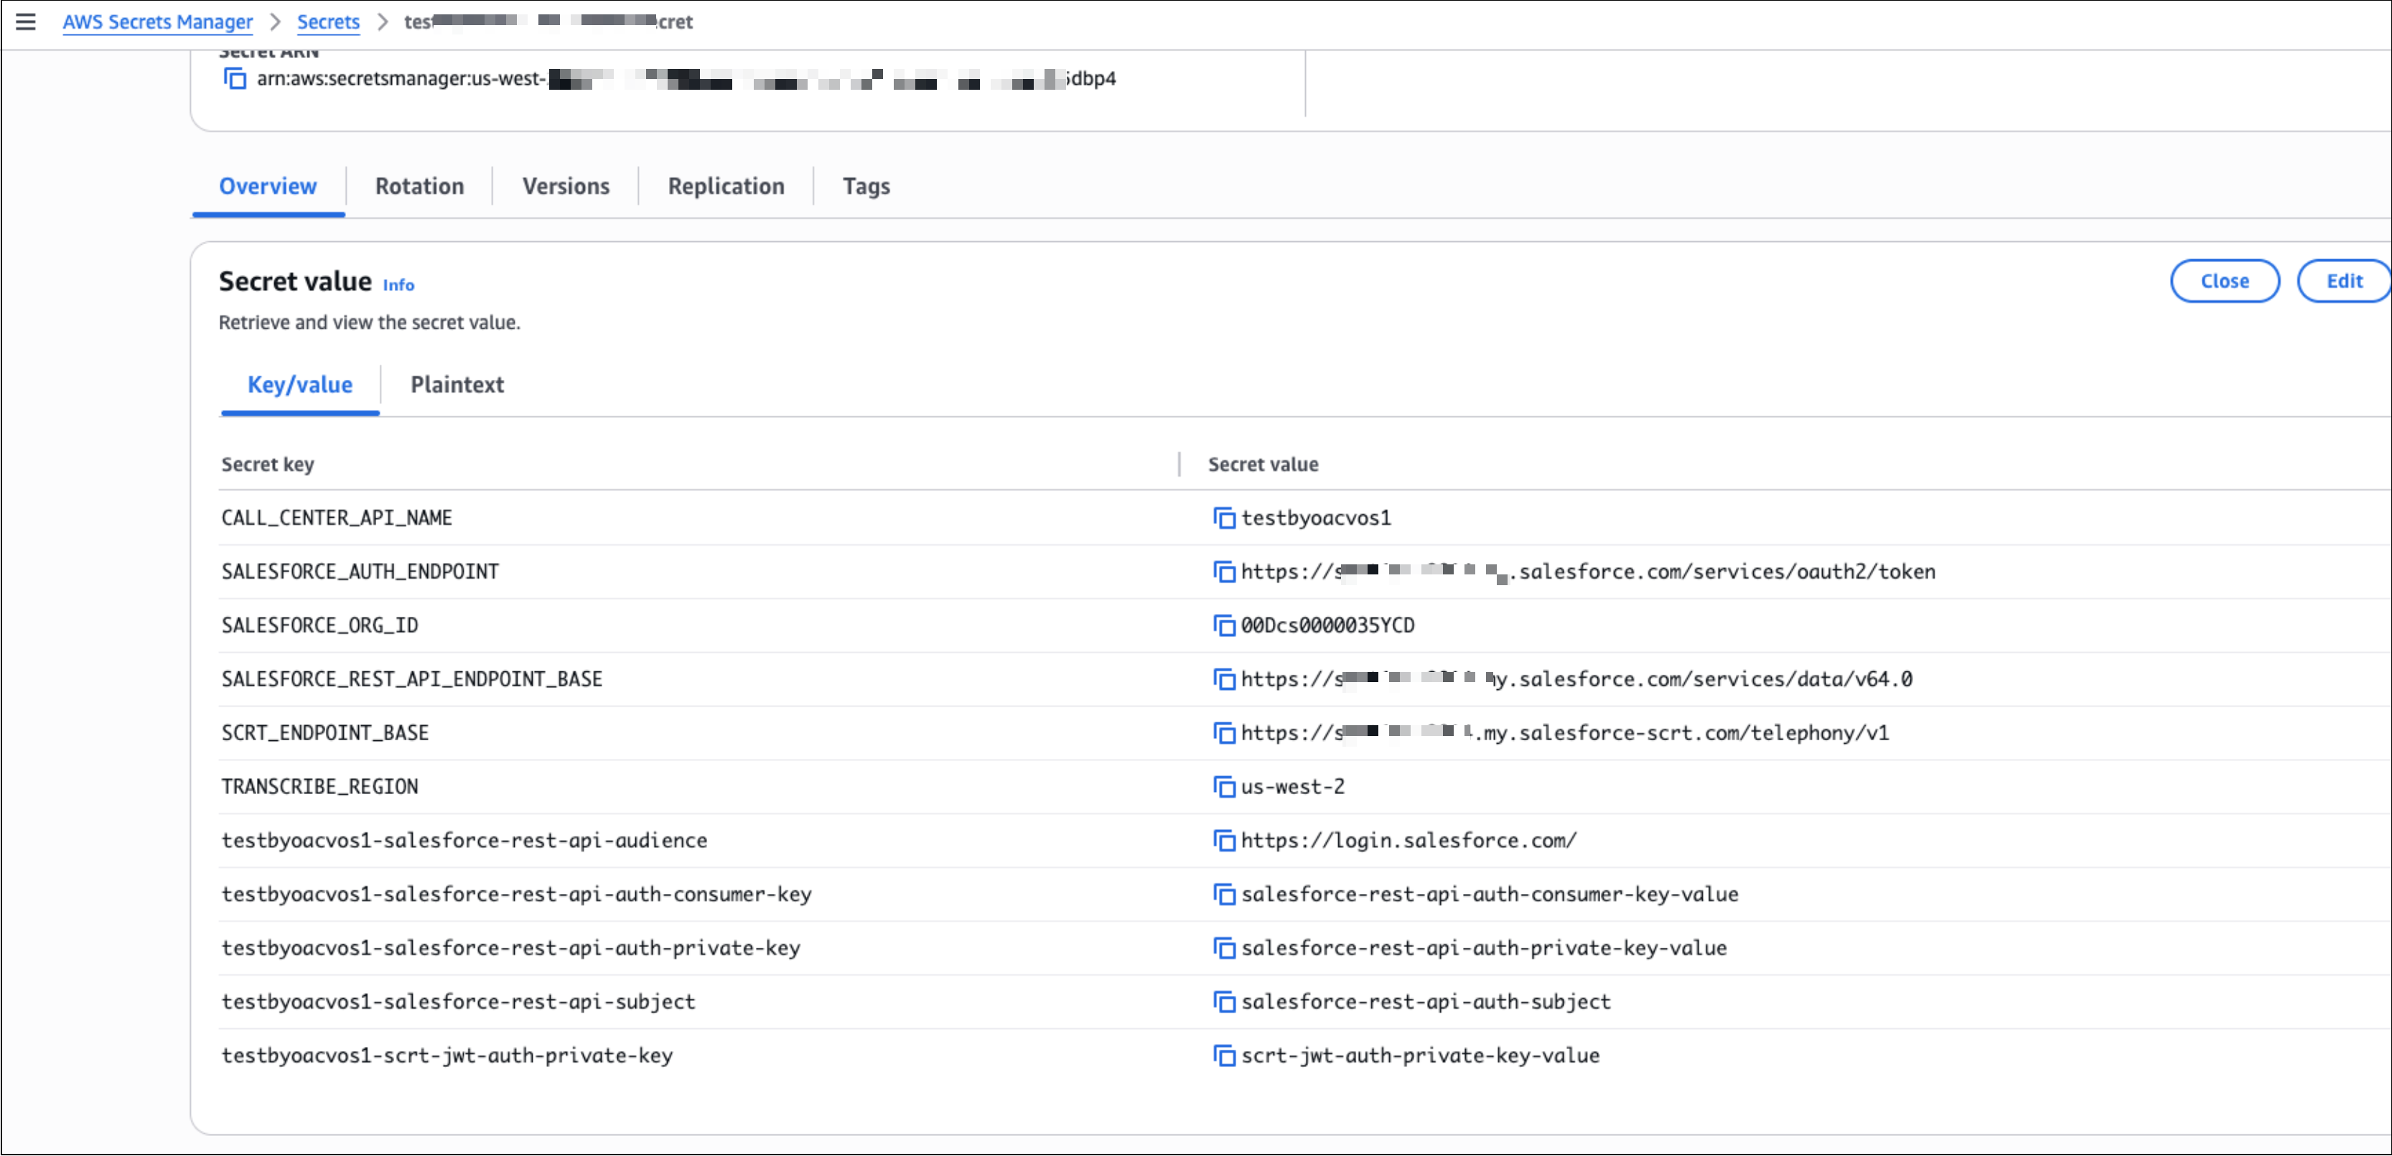Open the Tags tab

(866, 187)
